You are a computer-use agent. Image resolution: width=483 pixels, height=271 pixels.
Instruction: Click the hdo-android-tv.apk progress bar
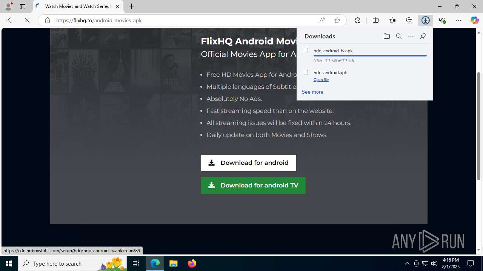370,56
